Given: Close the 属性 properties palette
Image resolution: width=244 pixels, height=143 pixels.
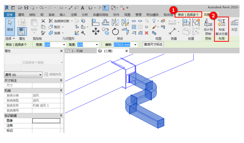Looking at the screenshot, I should tap(61, 51).
